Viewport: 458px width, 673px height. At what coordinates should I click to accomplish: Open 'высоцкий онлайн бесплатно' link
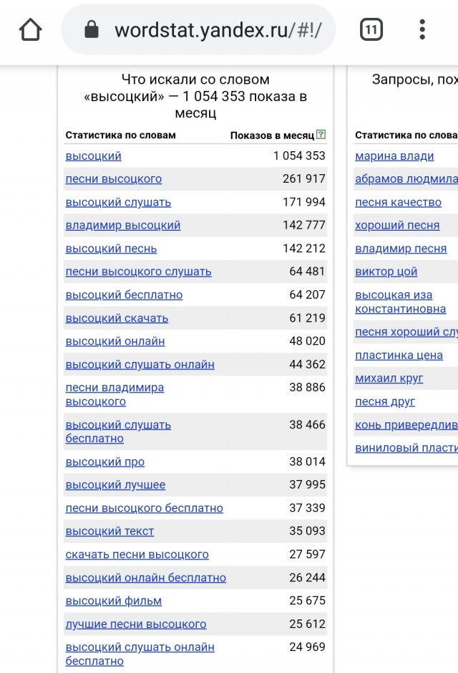pos(146,578)
